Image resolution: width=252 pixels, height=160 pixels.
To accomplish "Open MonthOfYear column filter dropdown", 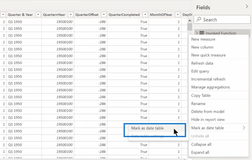I will pos(178,15).
